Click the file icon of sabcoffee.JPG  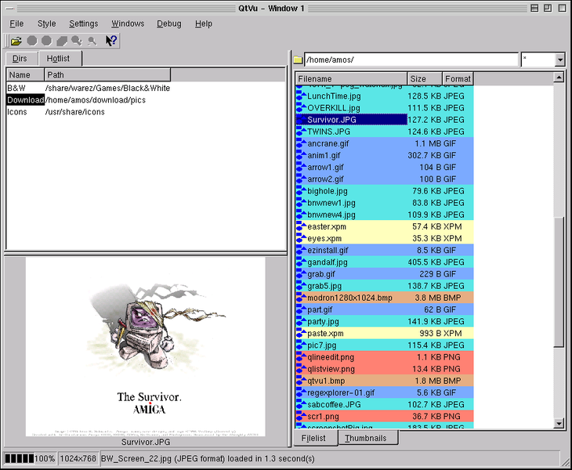pos(302,404)
